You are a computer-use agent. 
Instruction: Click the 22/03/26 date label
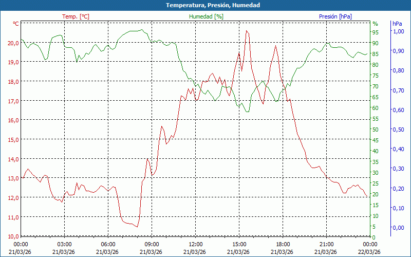pos(370,252)
